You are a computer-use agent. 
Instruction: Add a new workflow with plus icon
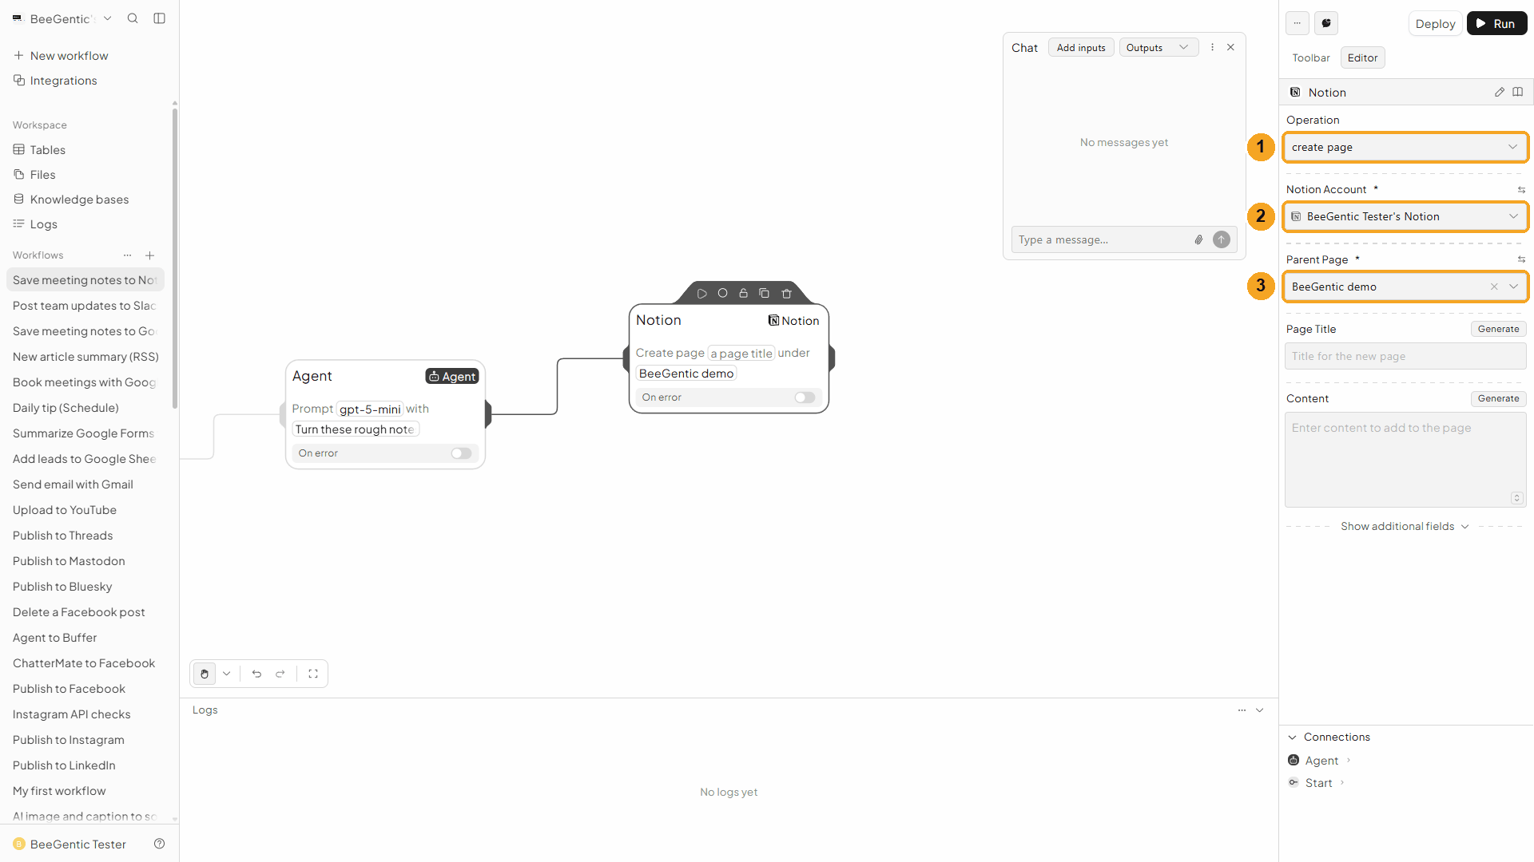click(x=149, y=255)
